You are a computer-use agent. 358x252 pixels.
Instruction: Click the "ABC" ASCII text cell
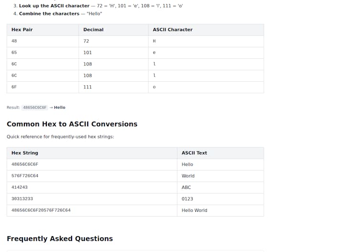[186, 187]
